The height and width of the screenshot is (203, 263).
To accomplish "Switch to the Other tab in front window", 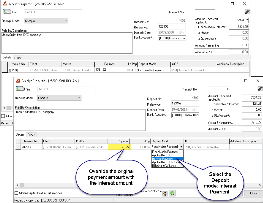I will point(31,135).
